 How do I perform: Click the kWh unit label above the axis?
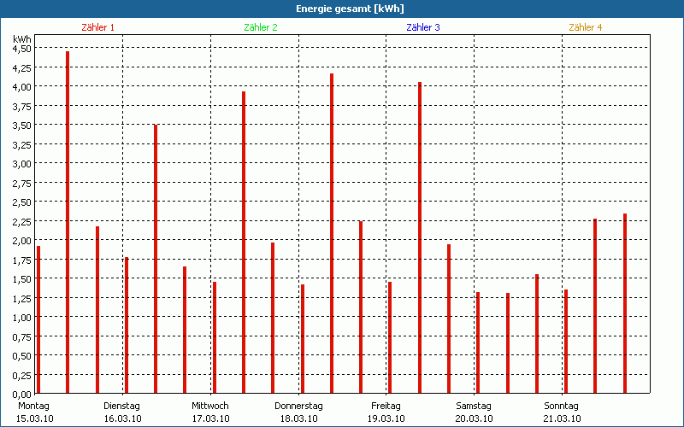(22, 39)
